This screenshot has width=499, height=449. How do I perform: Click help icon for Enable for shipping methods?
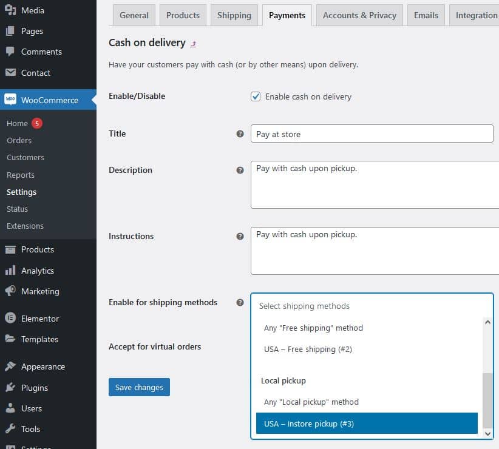point(240,302)
